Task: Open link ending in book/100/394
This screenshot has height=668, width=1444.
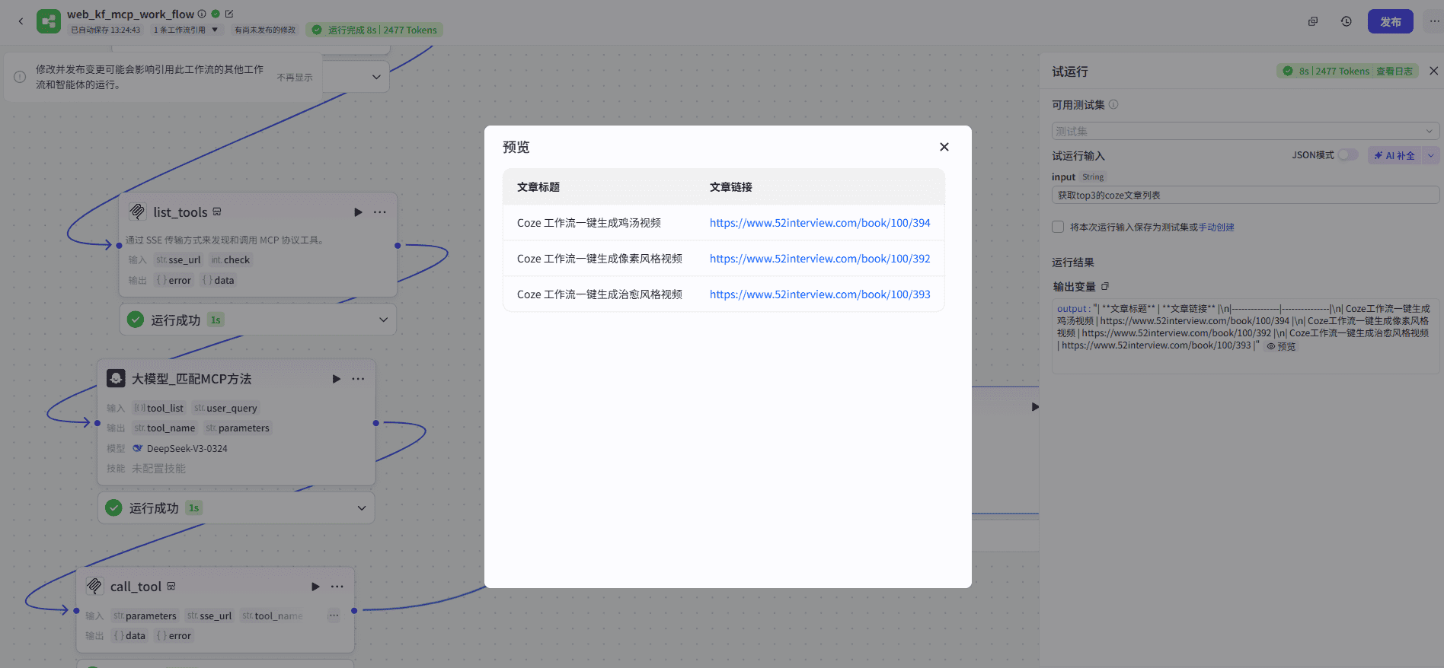Action: (x=819, y=223)
